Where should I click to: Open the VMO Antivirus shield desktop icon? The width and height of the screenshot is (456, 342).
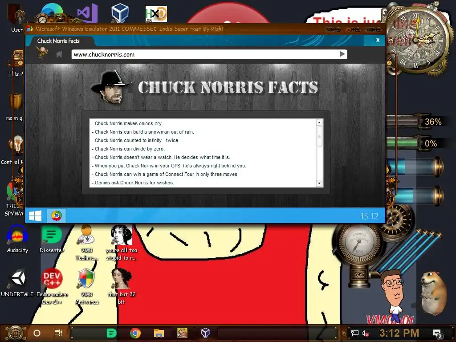(87, 286)
